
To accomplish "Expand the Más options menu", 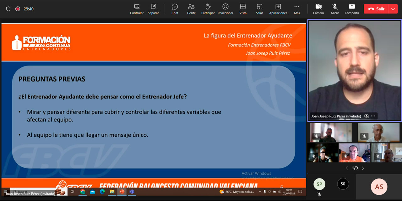I will point(297,9).
